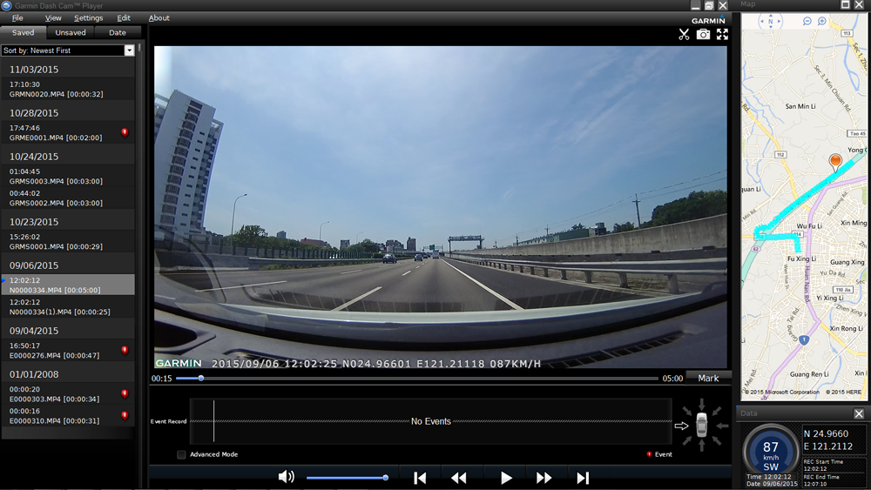Click the 10/24/2015 date header
This screenshot has height=490, width=871.
coord(34,157)
